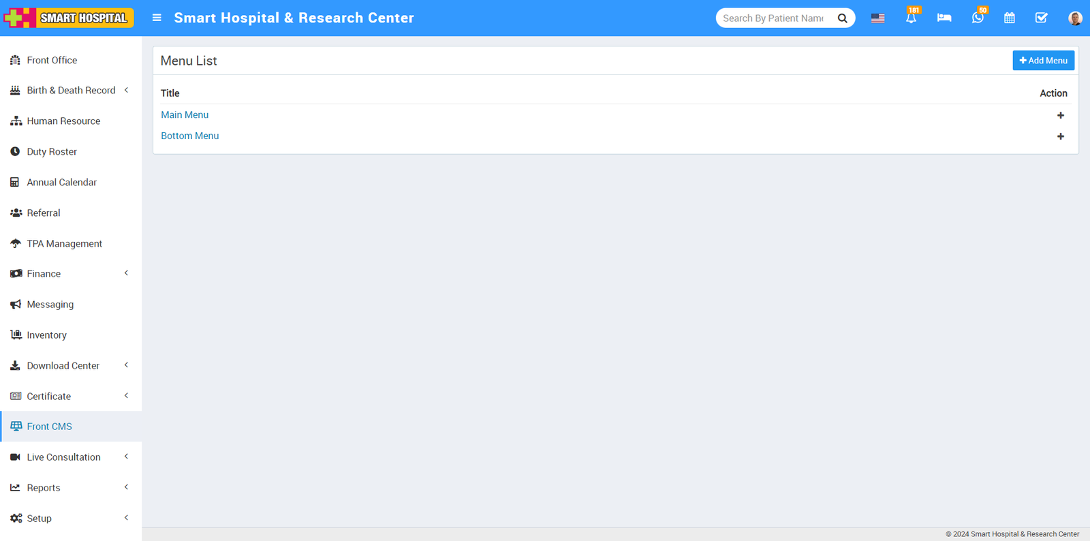Click the US flag language icon

[x=877, y=18]
